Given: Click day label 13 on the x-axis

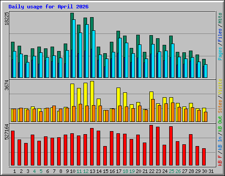Looking at the screenshot, I should click(x=92, y=171).
